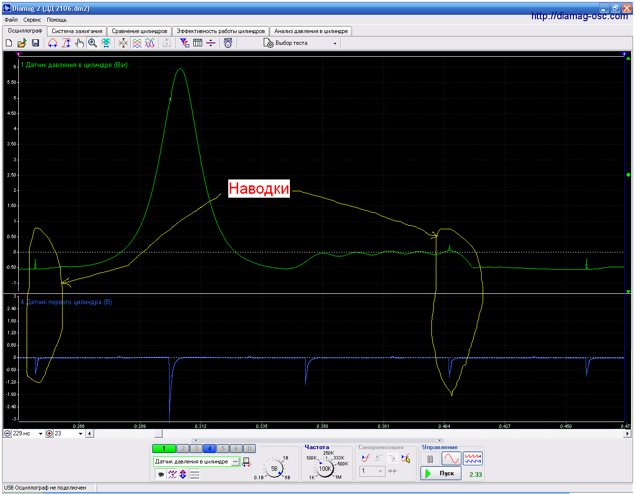The image size is (635, 494).
Task: Select channel 6 button
Action: click(x=236, y=449)
